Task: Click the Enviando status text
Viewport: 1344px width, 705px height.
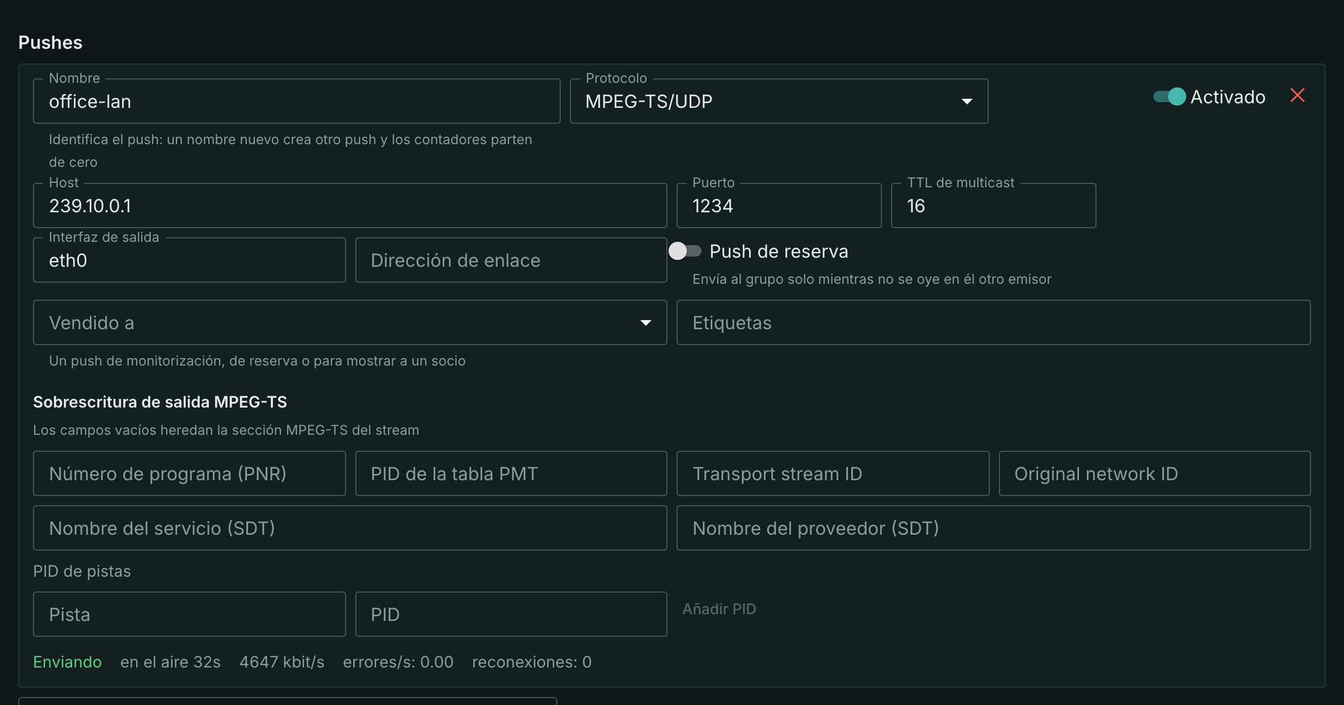Action: pyautogui.click(x=67, y=662)
